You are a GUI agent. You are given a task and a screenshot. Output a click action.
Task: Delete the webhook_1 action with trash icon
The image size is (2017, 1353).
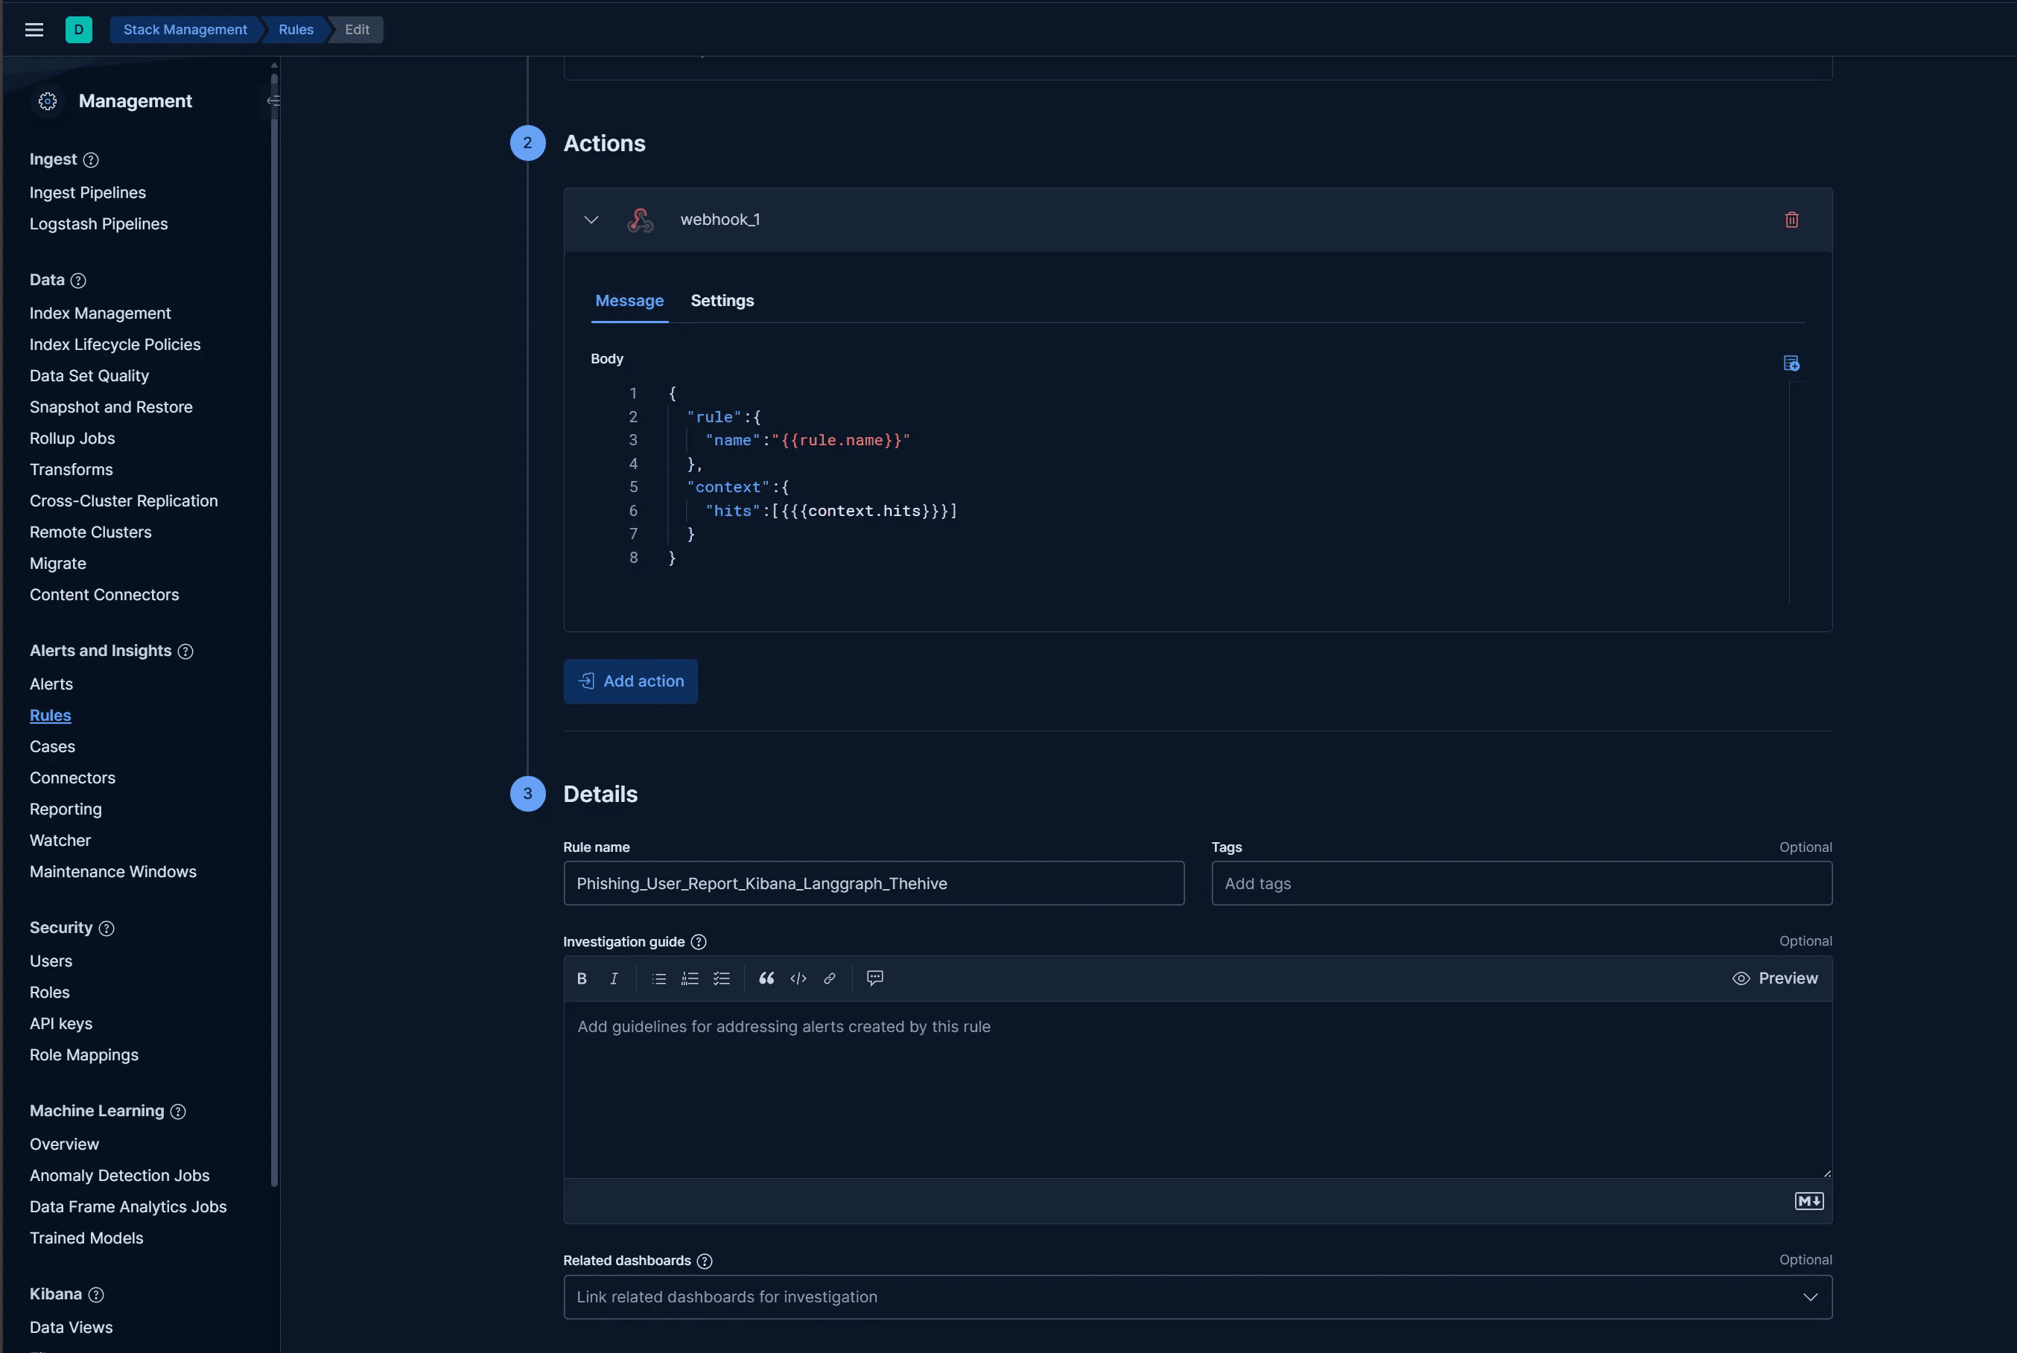(1791, 220)
